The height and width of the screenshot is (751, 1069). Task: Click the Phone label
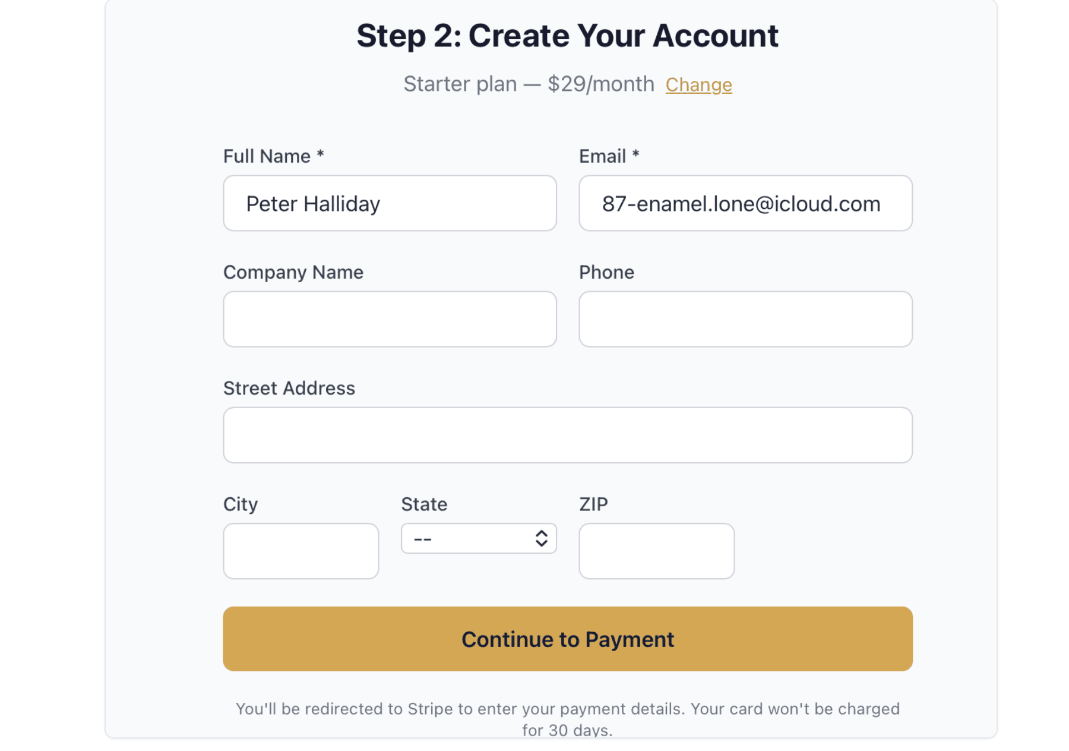(x=606, y=272)
